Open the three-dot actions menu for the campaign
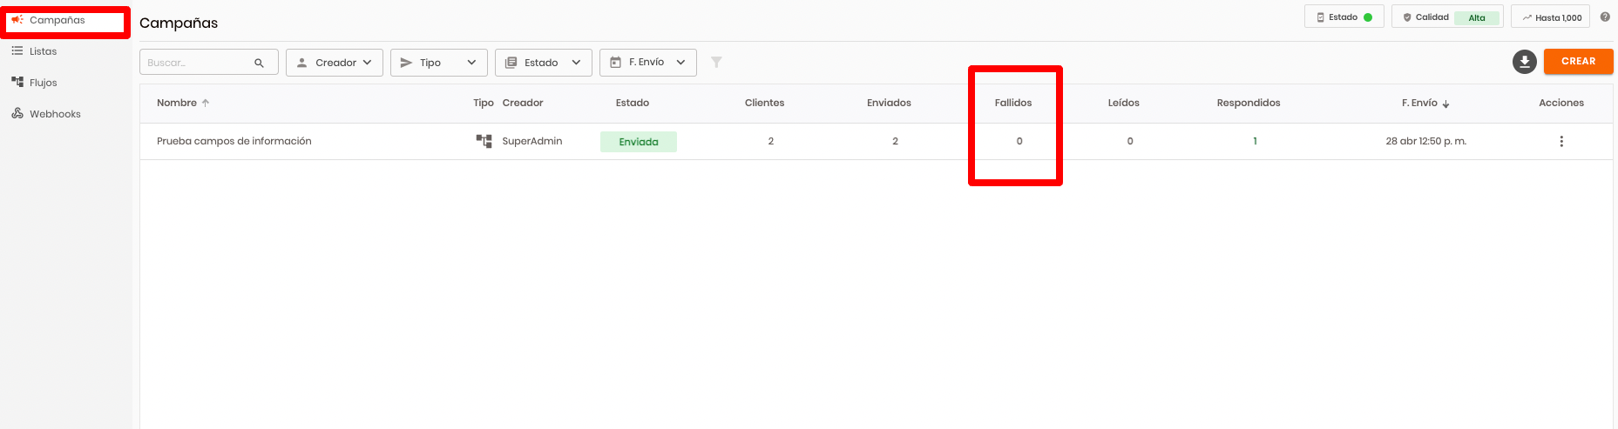The height and width of the screenshot is (429, 1618). [1560, 142]
